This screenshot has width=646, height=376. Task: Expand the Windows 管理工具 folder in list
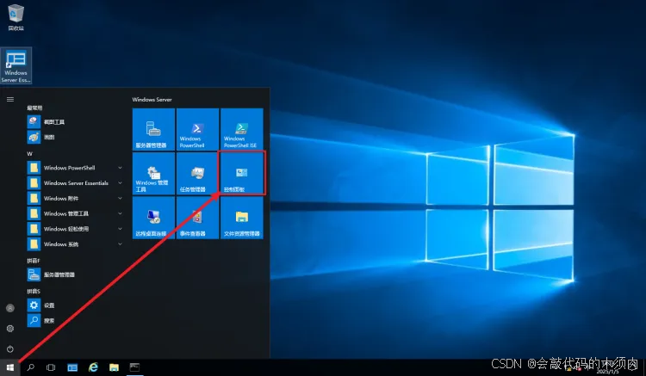[74, 213]
